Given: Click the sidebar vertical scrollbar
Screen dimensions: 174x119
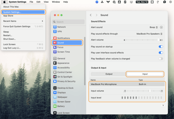Looking at the screenshot, I should pos(85,61).
